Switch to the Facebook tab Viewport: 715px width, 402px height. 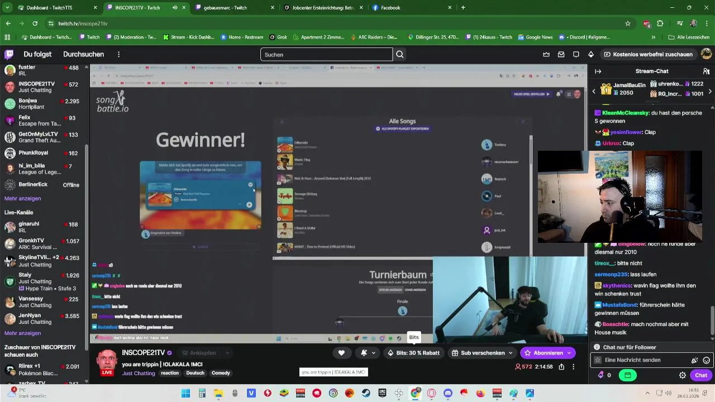(x=412, y=8)
